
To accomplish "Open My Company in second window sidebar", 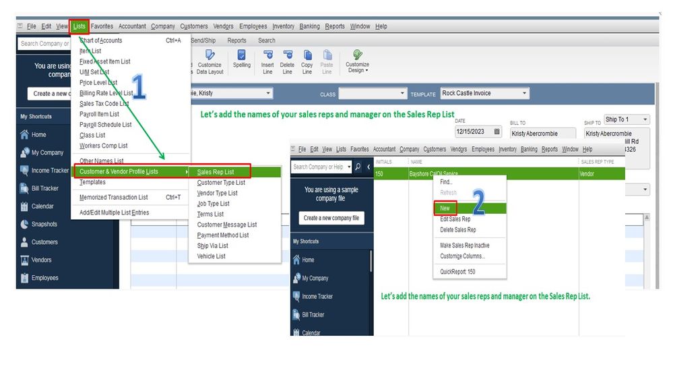I will (311, 278).
